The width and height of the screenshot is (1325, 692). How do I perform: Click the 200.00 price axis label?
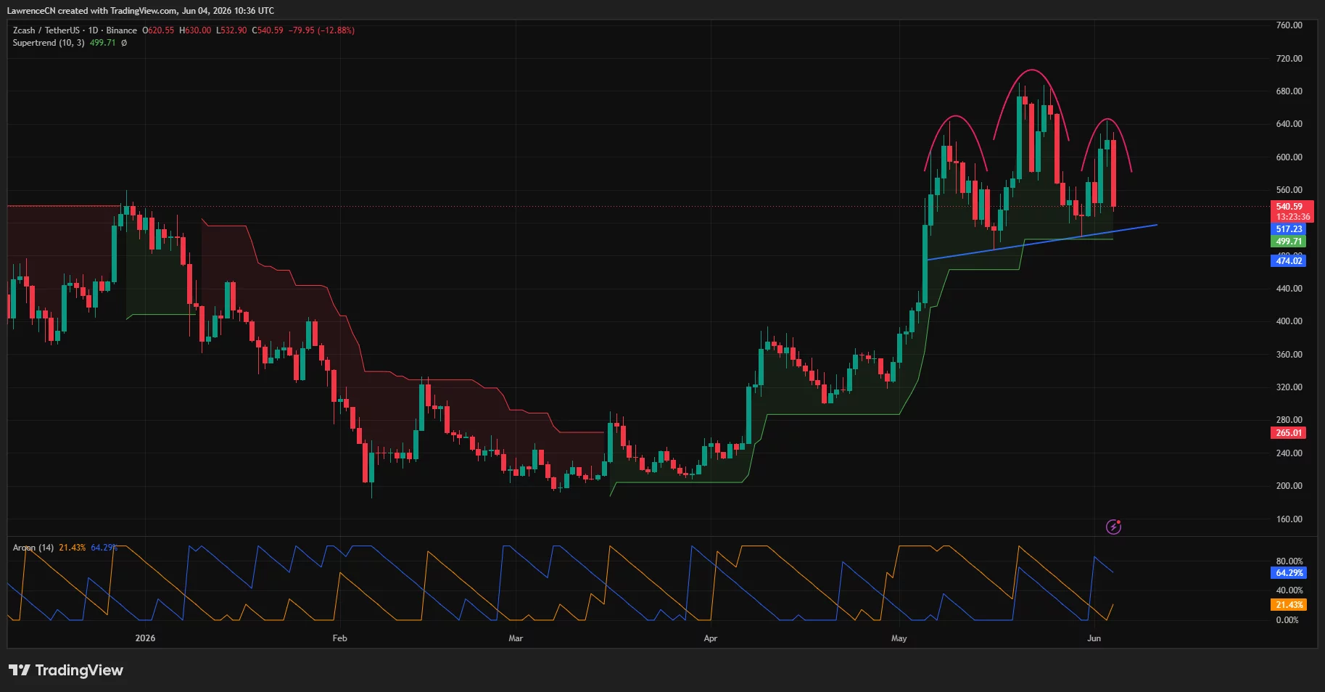coord(1289,486)
